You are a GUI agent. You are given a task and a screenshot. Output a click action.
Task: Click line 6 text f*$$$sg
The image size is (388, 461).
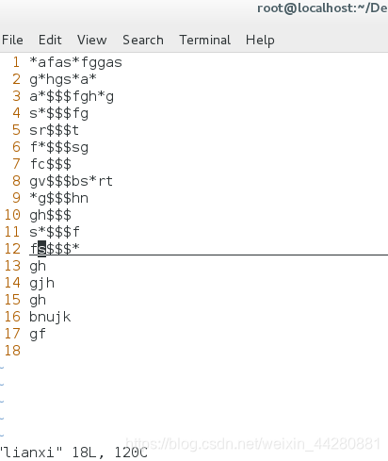(59, 147)
